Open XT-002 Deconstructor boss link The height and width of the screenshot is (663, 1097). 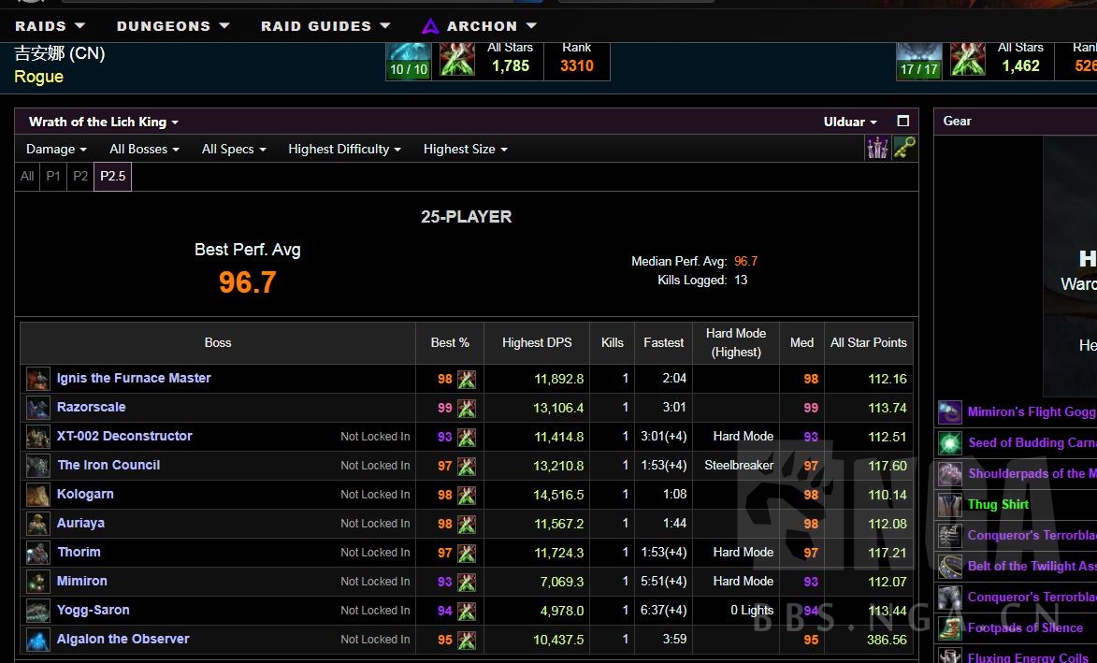click(x=124, y=437)
